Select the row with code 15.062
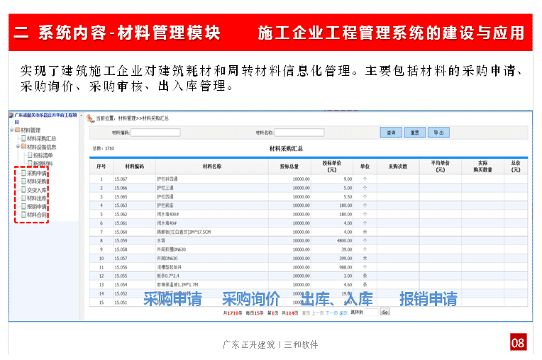 click(x=309, y=214)
